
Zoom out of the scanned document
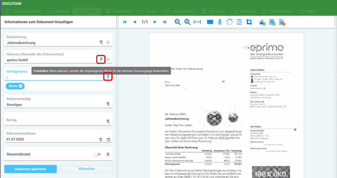pyautogui.click(x=187, y=22)
